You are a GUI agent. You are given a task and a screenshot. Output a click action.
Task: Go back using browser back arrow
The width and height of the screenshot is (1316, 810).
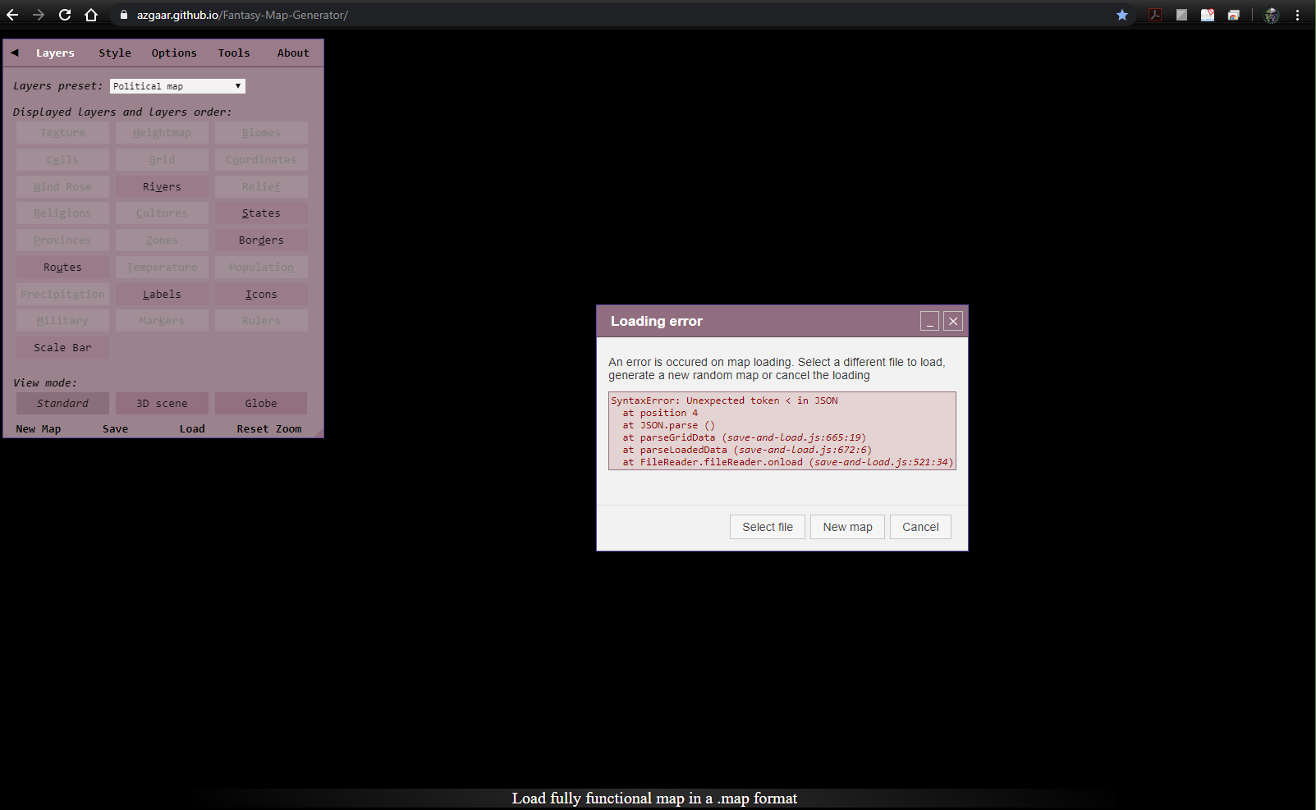12,15
